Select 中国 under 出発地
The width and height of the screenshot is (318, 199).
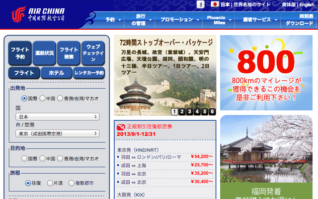(x=42, y=99)
